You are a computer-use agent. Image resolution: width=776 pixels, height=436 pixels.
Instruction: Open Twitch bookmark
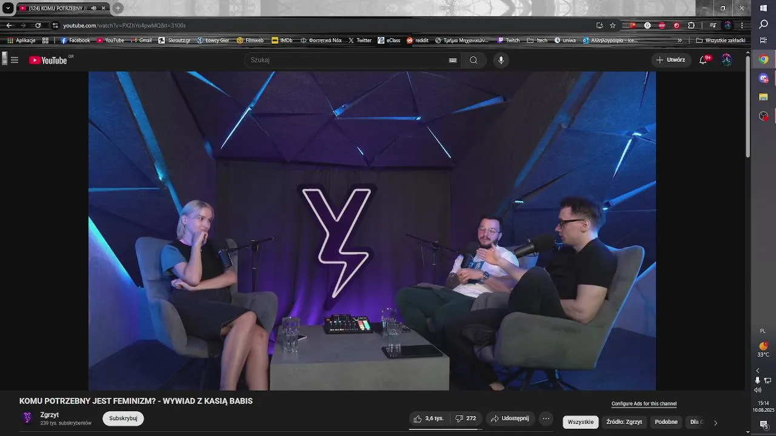509,41
